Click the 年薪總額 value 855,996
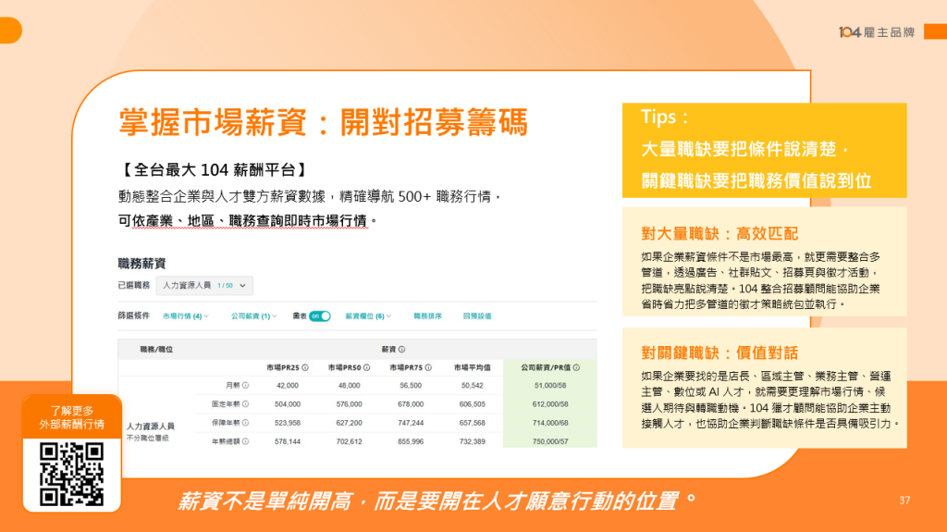This screenshot has width=947, height=532. (x=411, y=441)
